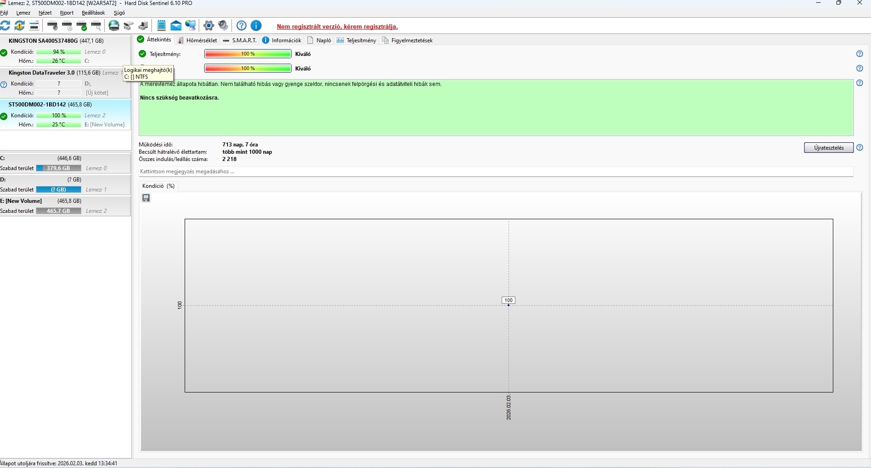871x468 pixels.
Task: Click the 713 nap, 7 óra value
Action: (x=240, y=145)
